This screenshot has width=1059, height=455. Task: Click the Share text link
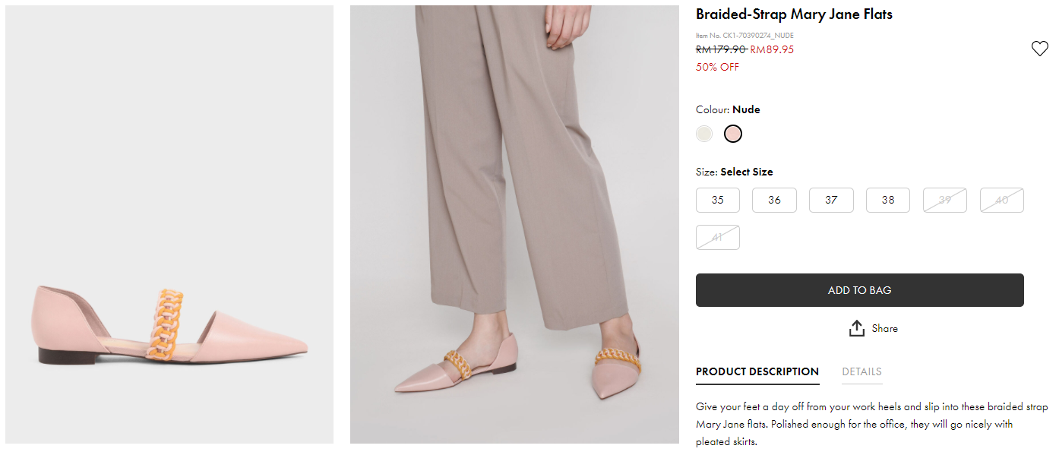[x=885, y=328]
